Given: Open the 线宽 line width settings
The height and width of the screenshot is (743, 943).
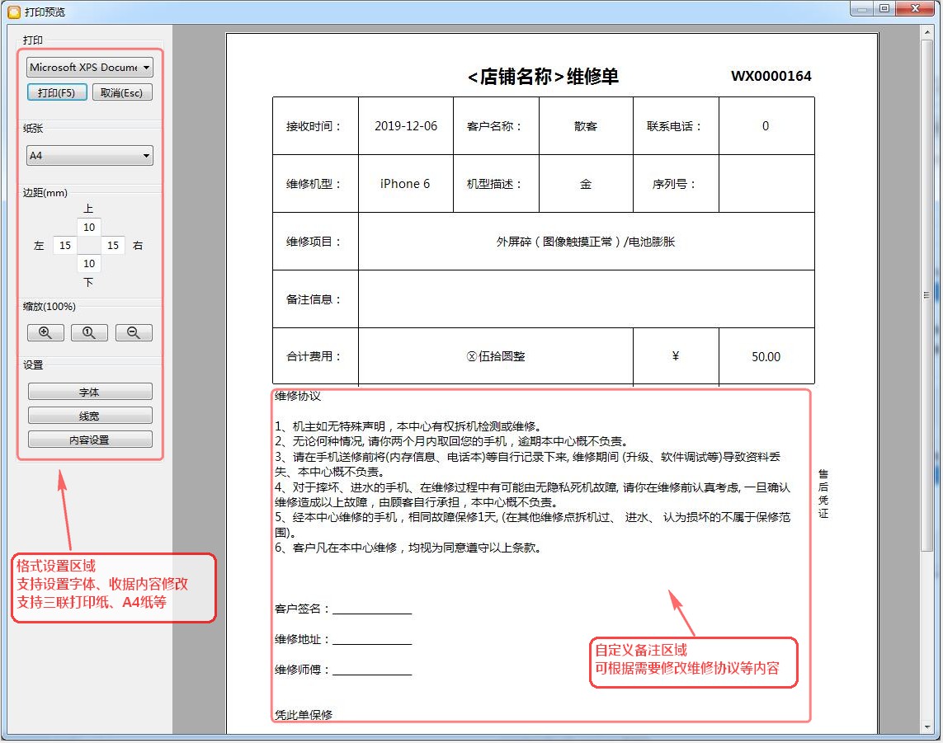Looking at the screenshot, I should pyautogui.click(x=90, y=416).
